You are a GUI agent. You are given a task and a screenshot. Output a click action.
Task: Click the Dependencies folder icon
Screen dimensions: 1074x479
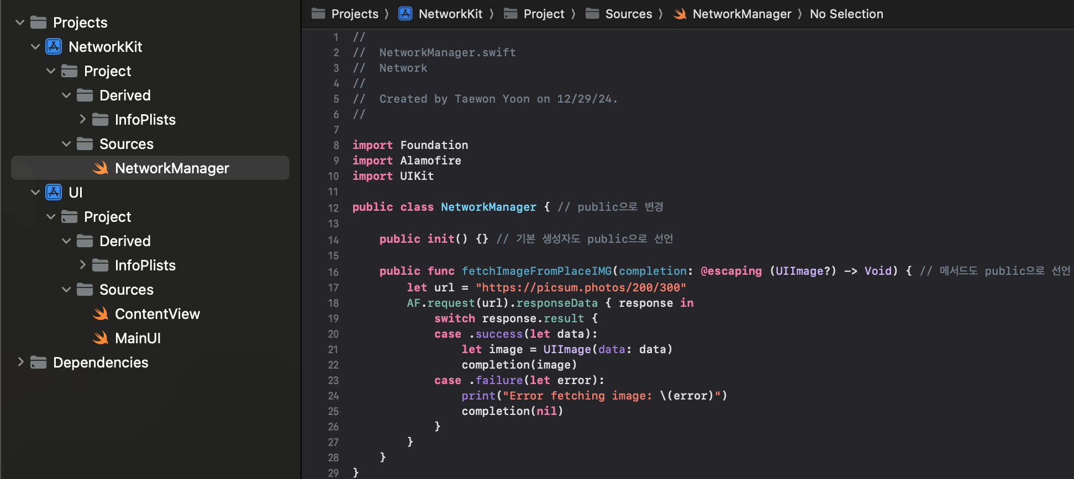tap(38, 363)
